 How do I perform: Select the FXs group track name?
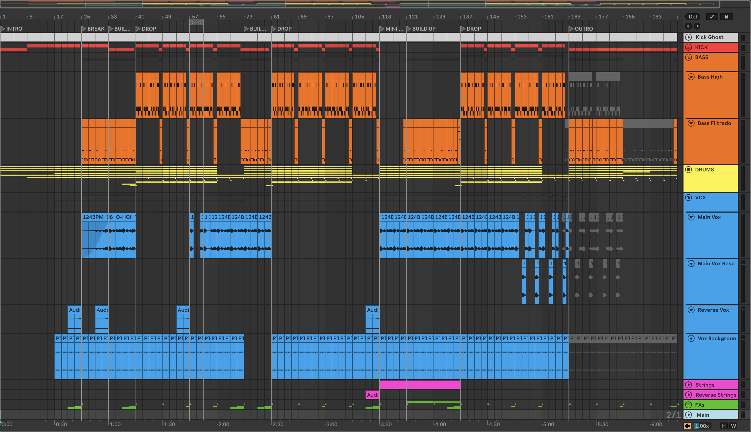coord(700,405)
